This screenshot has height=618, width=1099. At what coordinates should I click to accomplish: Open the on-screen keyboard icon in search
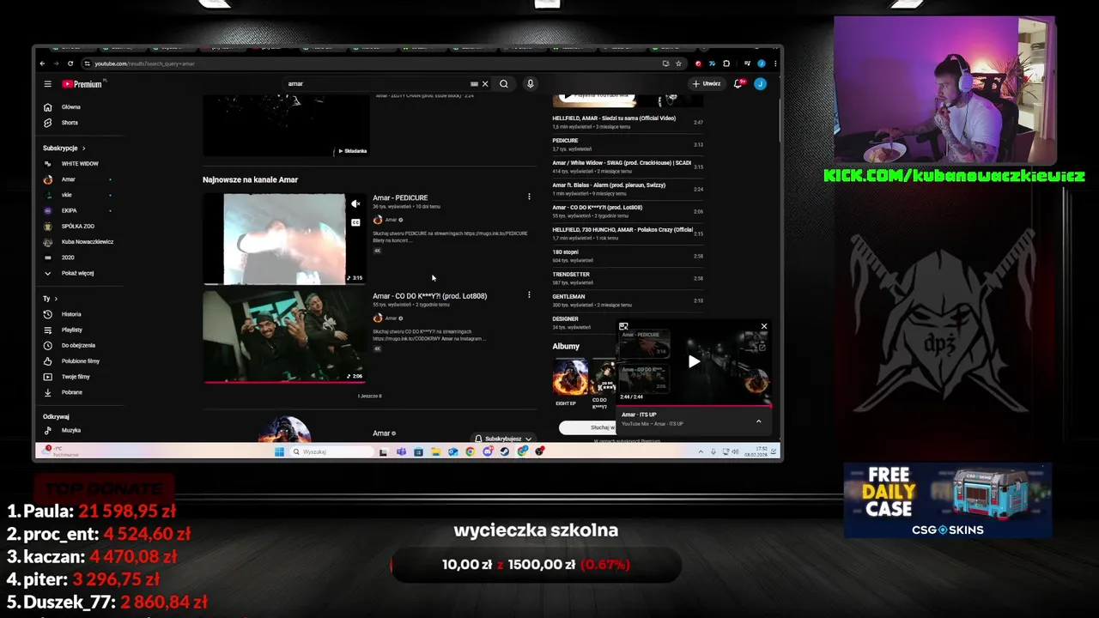point(474,84)
